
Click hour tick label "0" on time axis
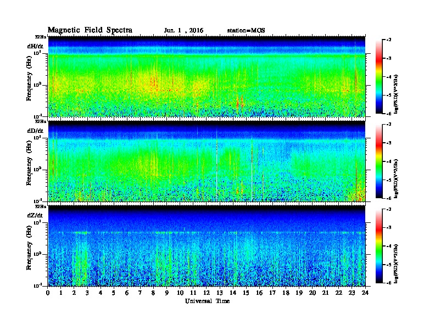point(48,293)
